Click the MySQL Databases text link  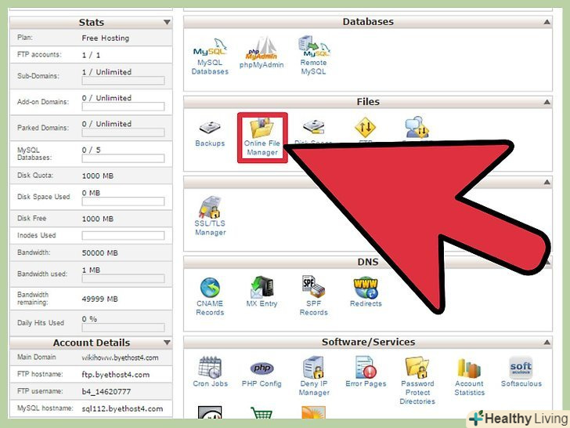(x=210, y=67)
